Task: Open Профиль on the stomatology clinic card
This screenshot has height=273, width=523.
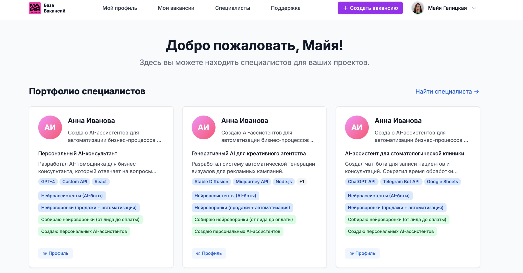Action: 362,253
